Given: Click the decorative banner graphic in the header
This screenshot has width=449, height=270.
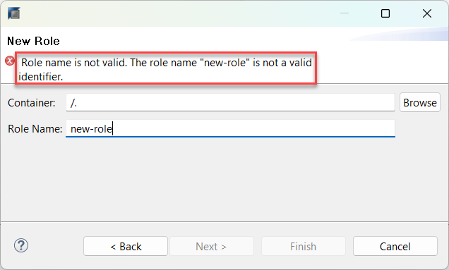Looking at the screenshot, I should (x=400, y=35).
